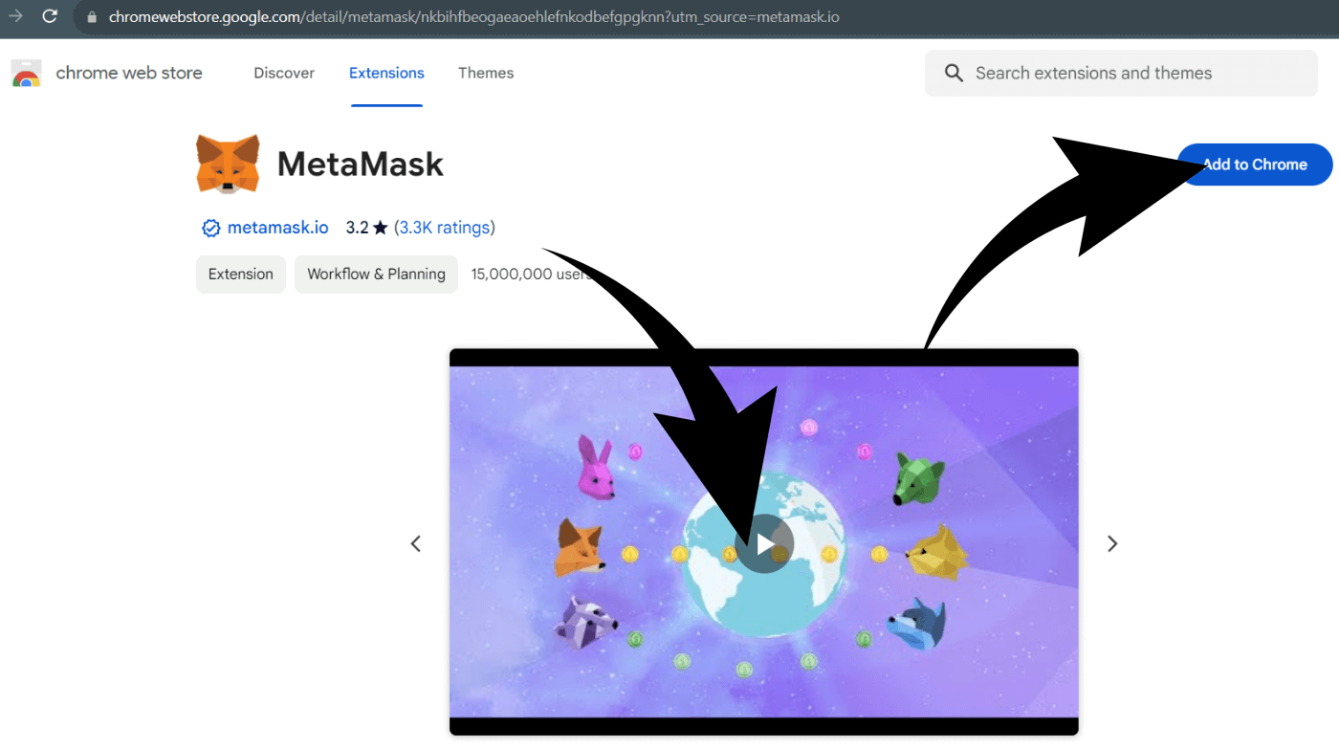Viewport: 1339px width, 749px height.
Task: Click the Add to Chrome button
Action: [x=1254, y=165]
